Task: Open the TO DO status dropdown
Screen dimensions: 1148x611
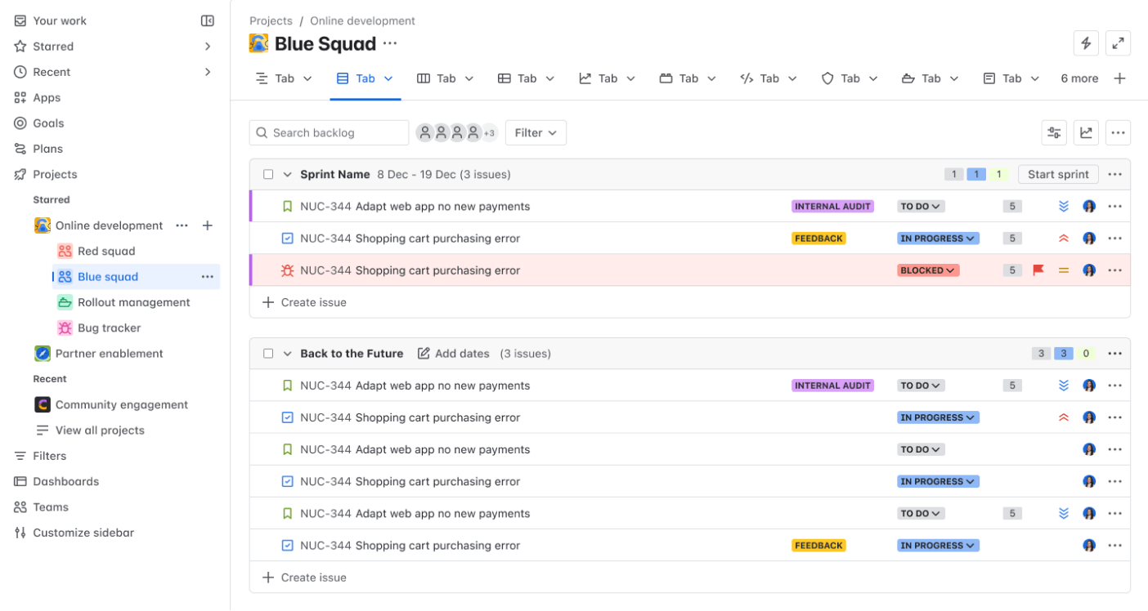Action: coord(920,206)
